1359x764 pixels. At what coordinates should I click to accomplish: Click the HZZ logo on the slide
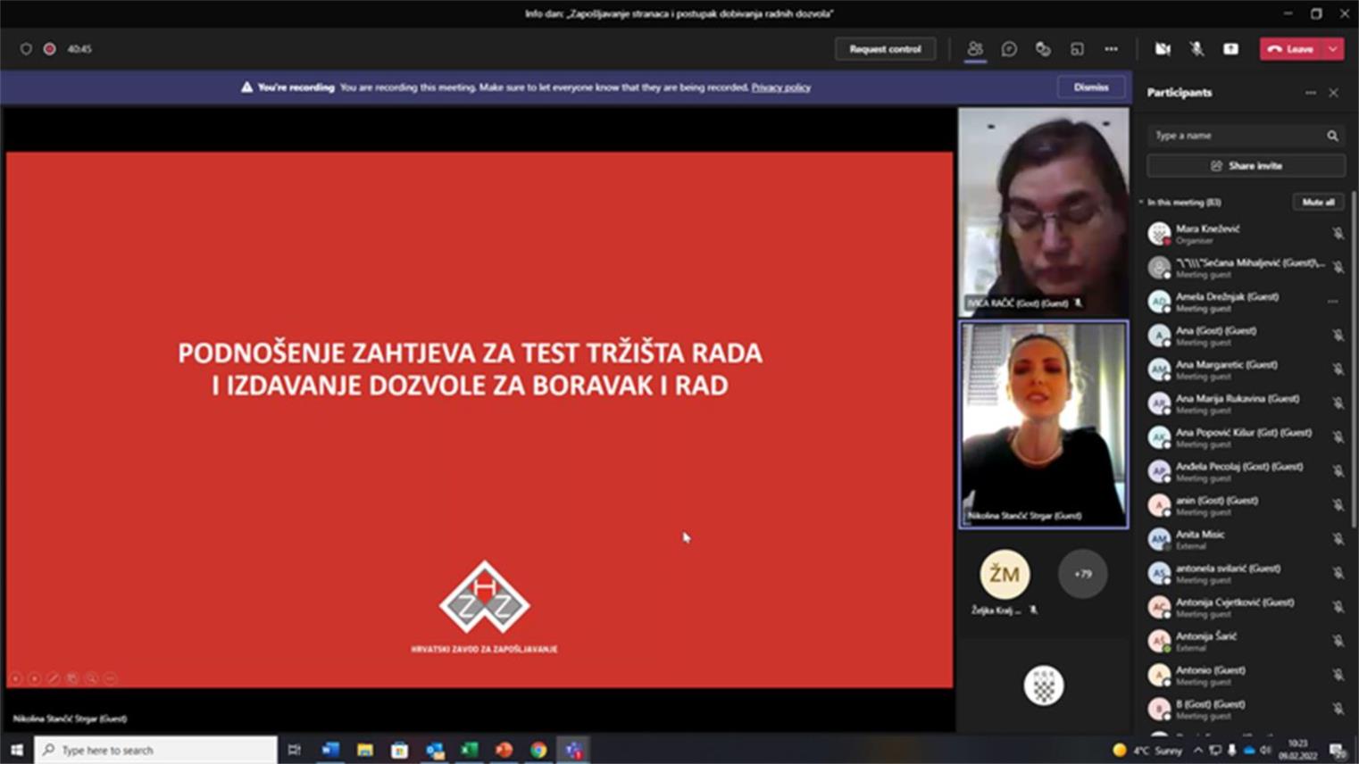tap(485, 597)
